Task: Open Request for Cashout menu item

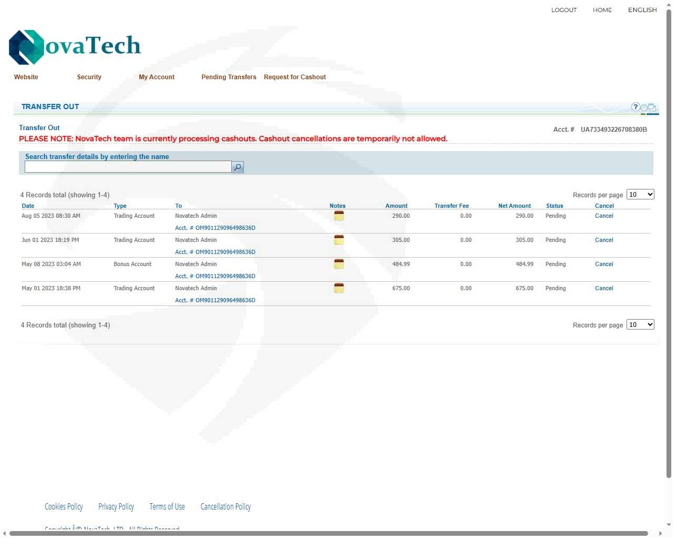Action: click(295, 77)
